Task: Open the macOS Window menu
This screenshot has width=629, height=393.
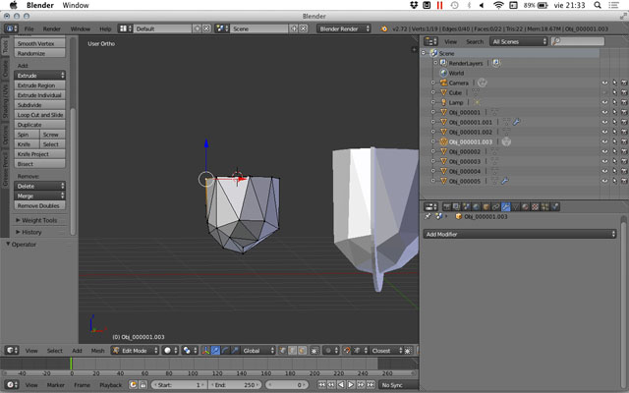Action: pyautogui.click(x=76, y=5)
